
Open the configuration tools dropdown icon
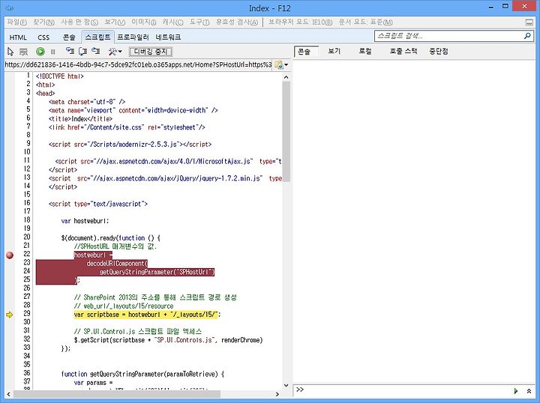[115, 52]
